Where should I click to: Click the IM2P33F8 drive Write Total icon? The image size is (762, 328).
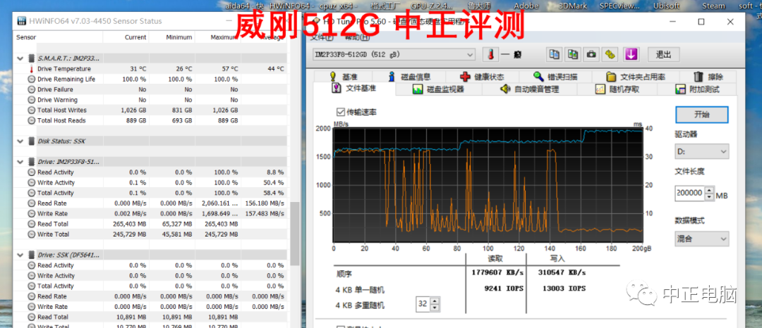click(x=32, y=234)
